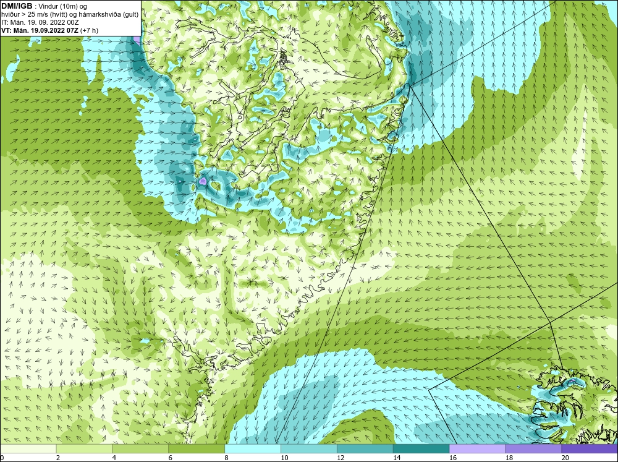The image size is (618, 462).
Task: Click the 10–12 m/s turquoise legend swatch
Action: (308, 448)
